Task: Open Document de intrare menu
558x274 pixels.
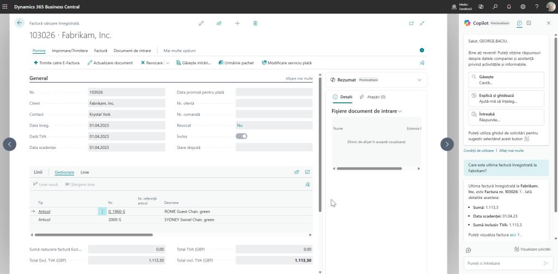Action: (132, 51)
